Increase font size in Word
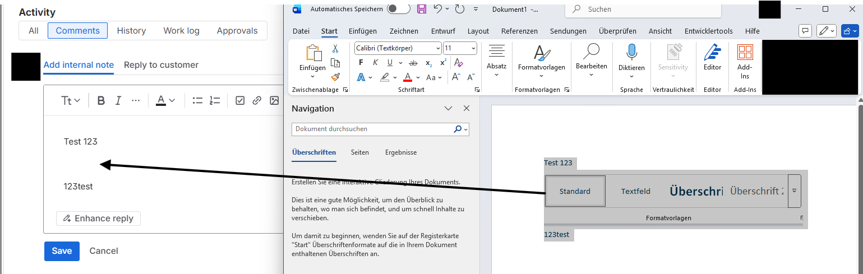The image size is (863, 274). [456, 77]
